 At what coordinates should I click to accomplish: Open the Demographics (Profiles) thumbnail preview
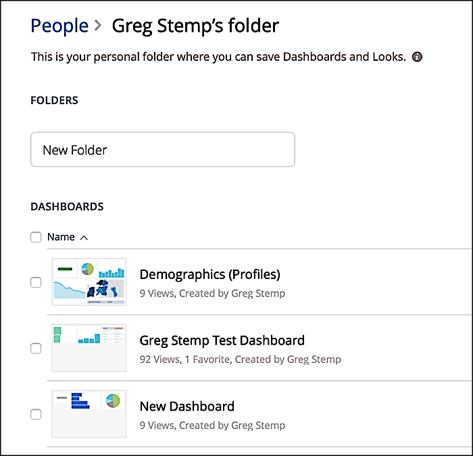click(x=89, y=282)
